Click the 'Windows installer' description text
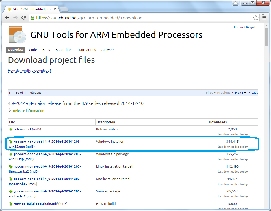 (x=110, y=142)
